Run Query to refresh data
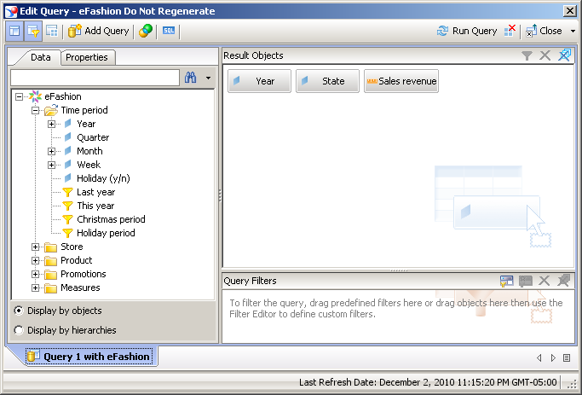This screenshot has height=395, width=582. coord(467,31)
